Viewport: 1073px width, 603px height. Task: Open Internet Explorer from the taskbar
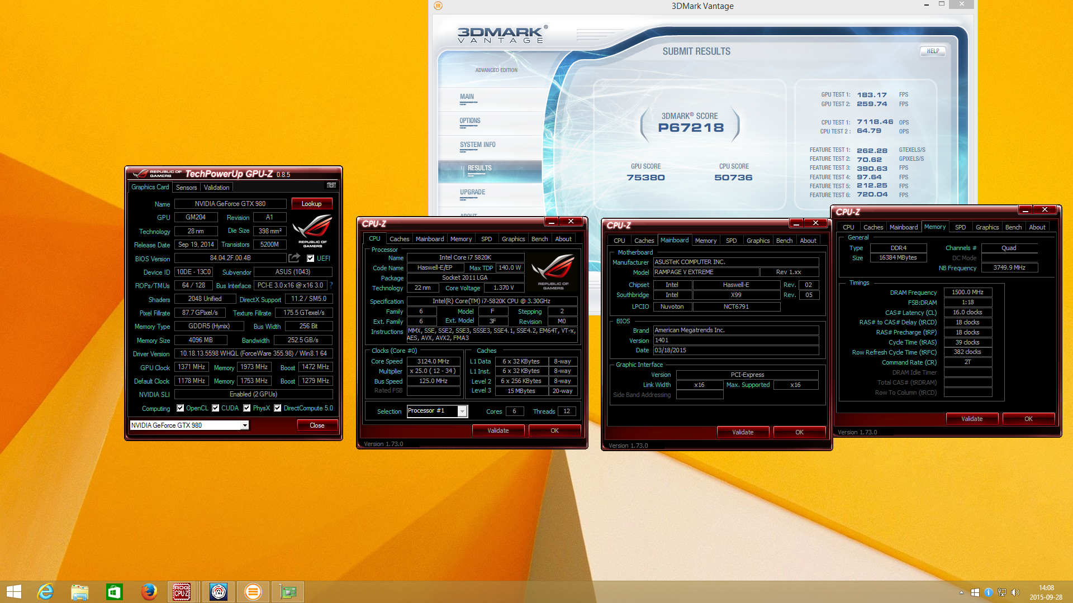click(45, 592)
